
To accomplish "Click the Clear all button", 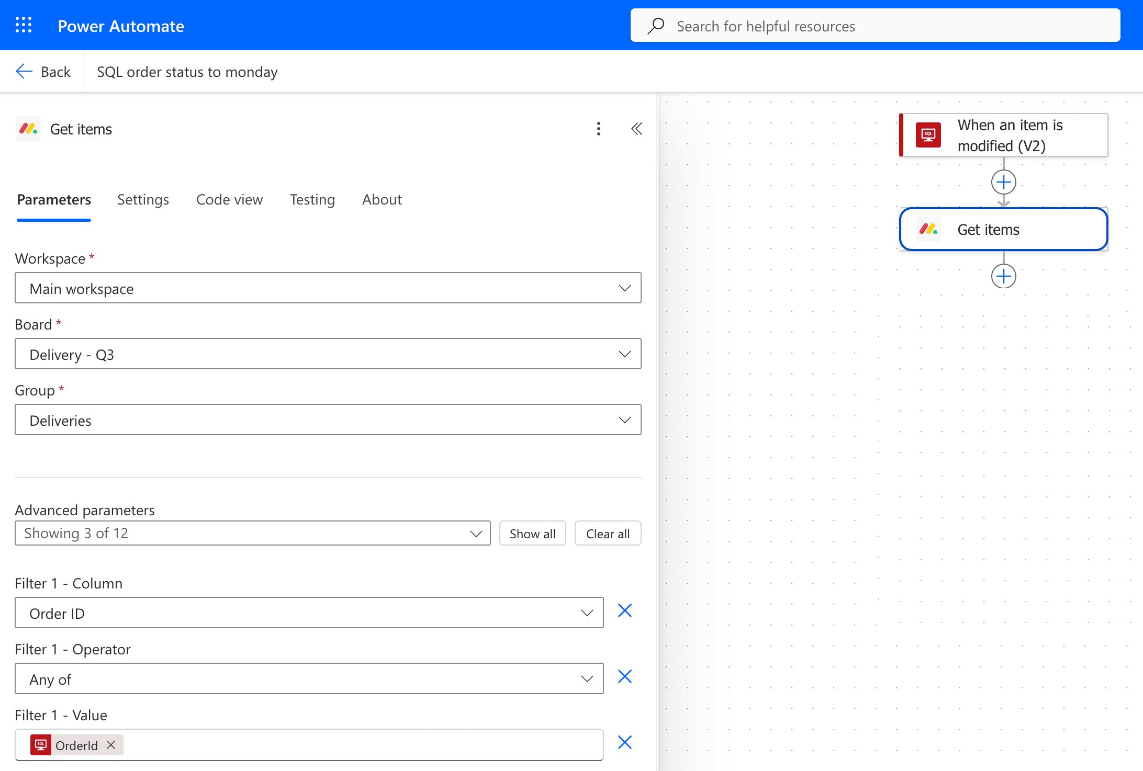I will click(x=608, y=533).
